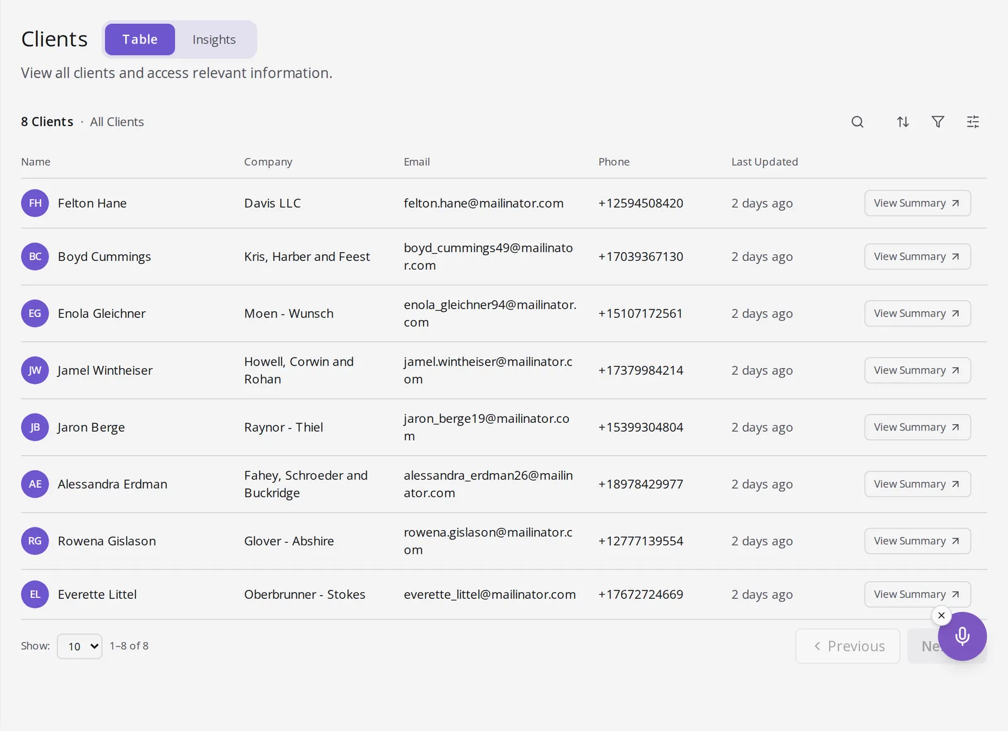Screen dimensions: 1008x731
Task: View Summary for Jamel Wintheiser
Action: (917, 371)
